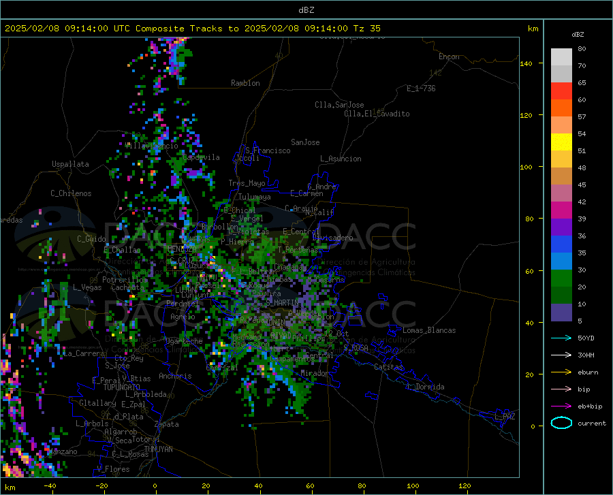The width and height of the screenshot is (613, 495).
Task: Click the TUNUYAN place label
Action: point(158,449)
